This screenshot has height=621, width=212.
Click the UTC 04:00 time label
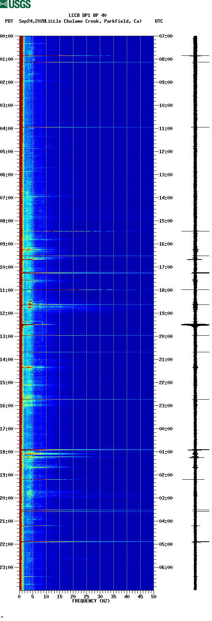166,521
